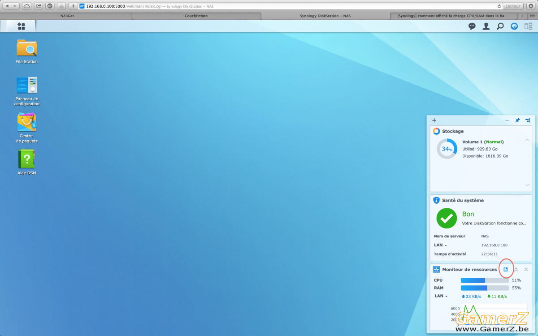Image resolution: width=538 pixels, height=336 pixels.
Task: Open Panneau de configuration desktop icon
Action: tap(27, 91)
